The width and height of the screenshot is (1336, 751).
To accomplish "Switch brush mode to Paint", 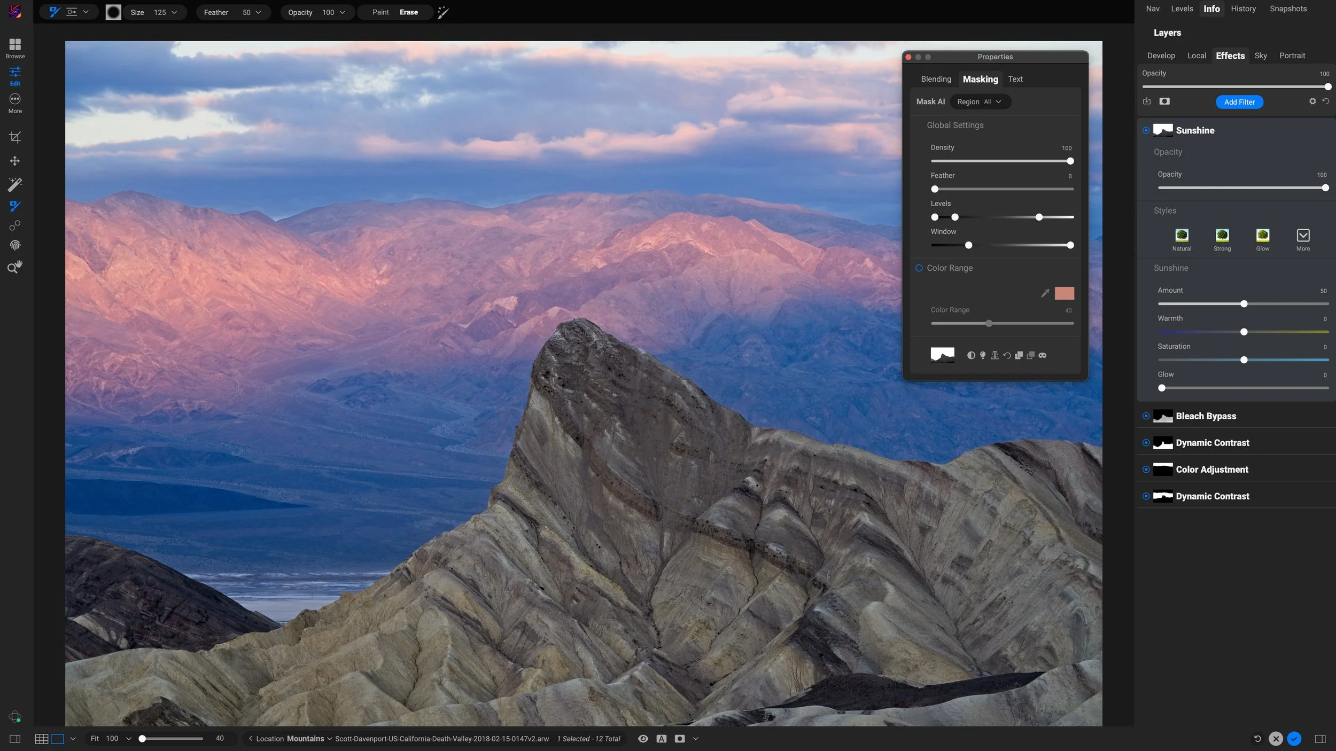I will 380,12.
